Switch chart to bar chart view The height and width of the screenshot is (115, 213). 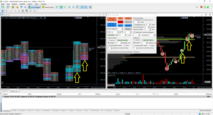coord(57,7)
